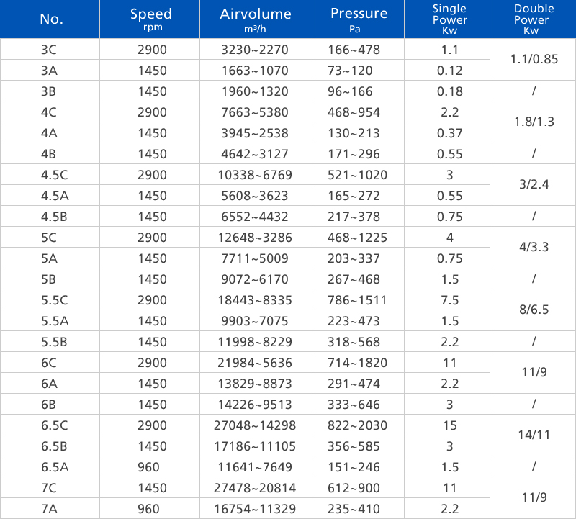Select model 3C row label

pos(50,50)
